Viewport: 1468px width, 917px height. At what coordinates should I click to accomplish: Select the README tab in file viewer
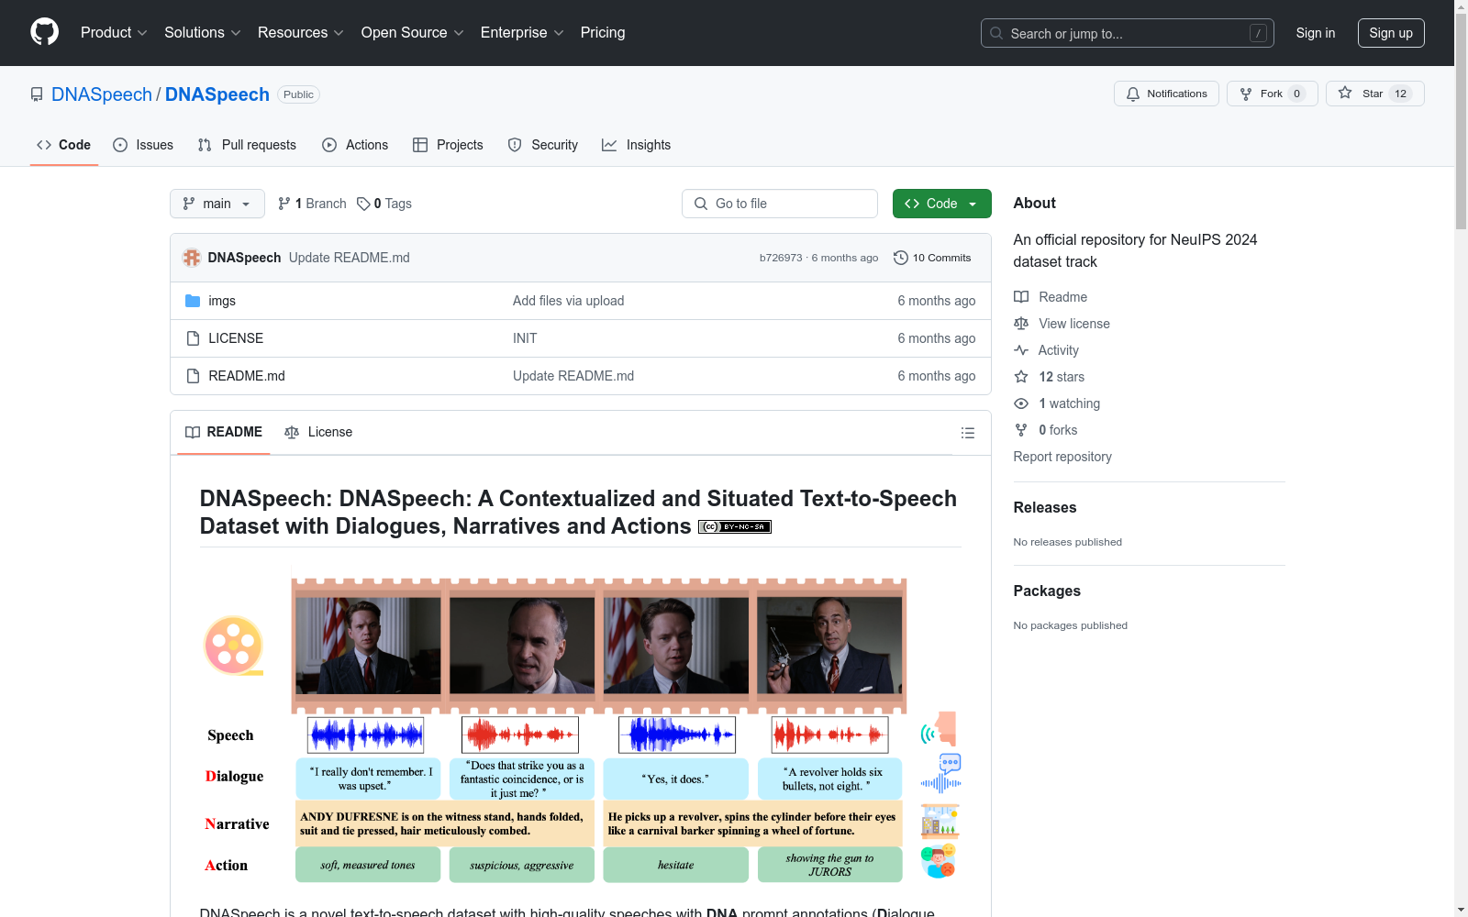tap(224, 432)
